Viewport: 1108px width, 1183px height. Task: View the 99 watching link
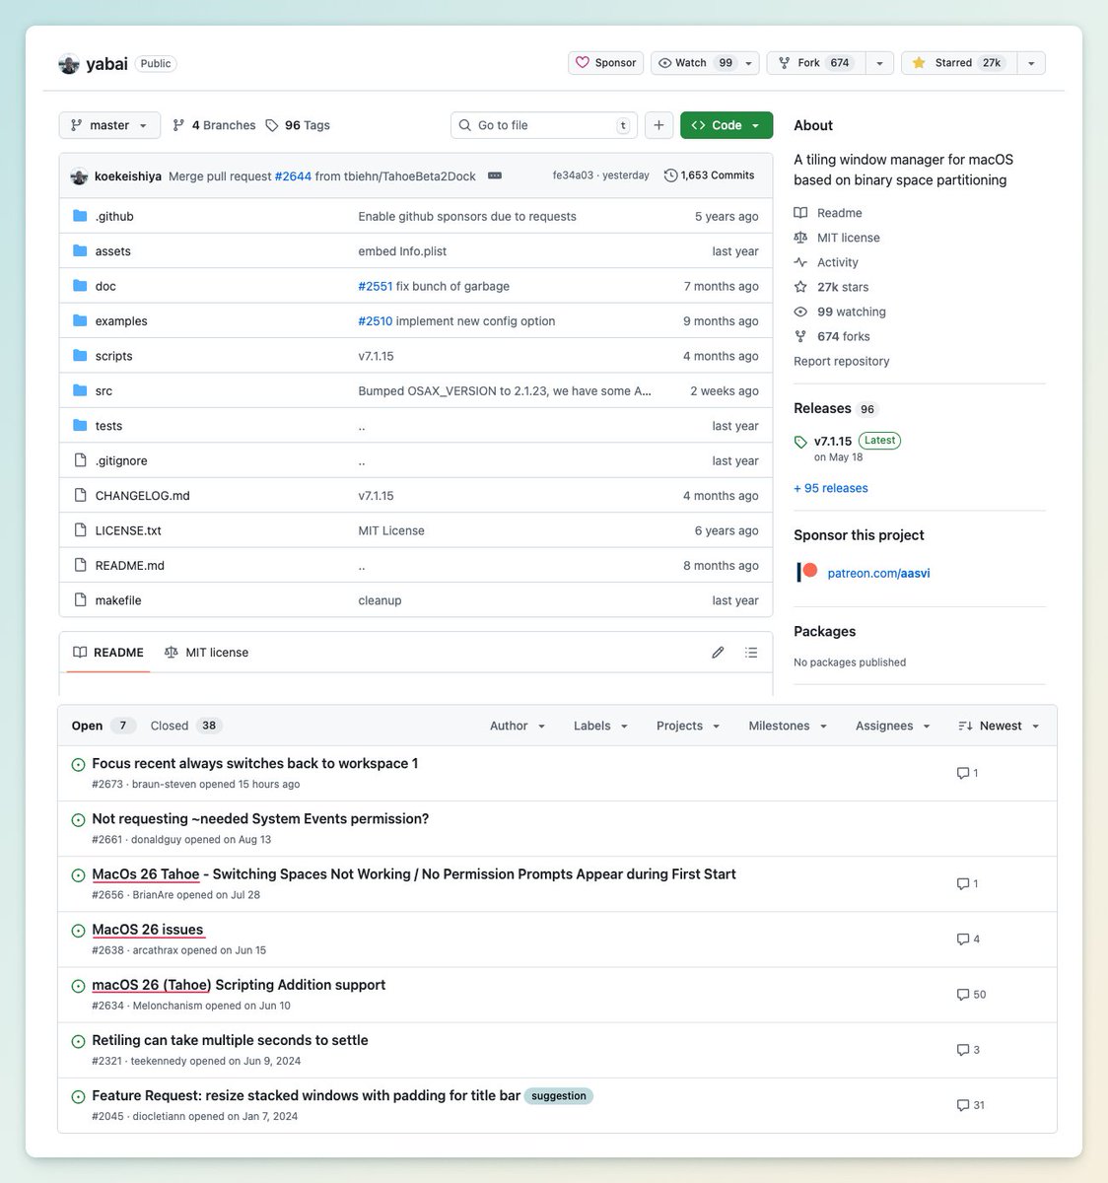tap(840, 312)
